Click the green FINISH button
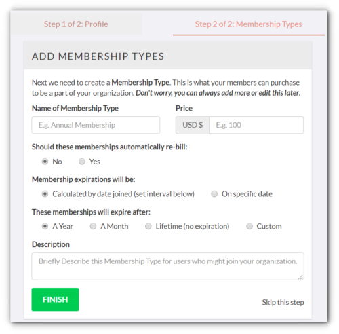This screenshot has width=339, height=334. click(55, 299)
